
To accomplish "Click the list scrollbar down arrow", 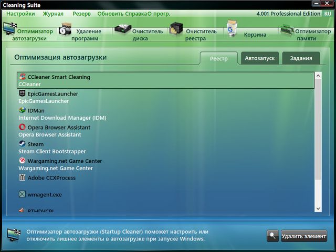I will (x=318, y=208).
